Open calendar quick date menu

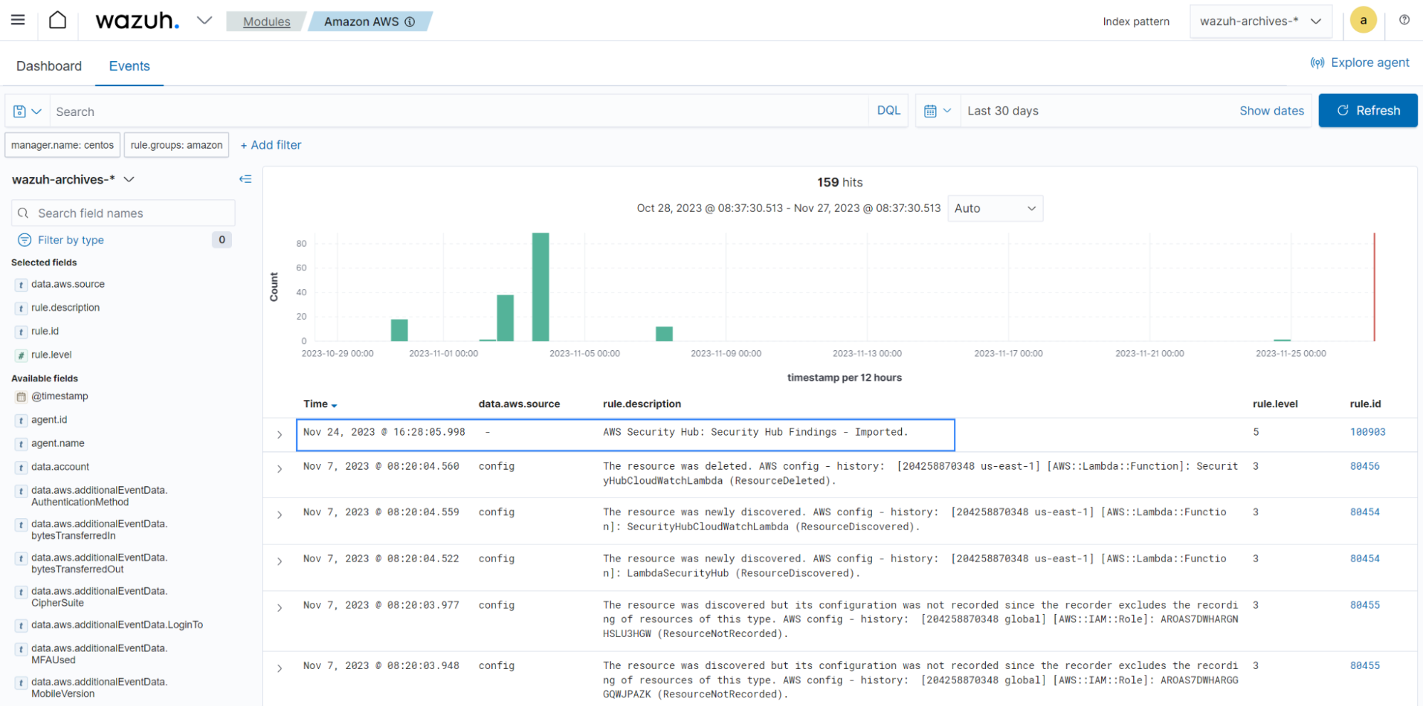tap(938, 111)
